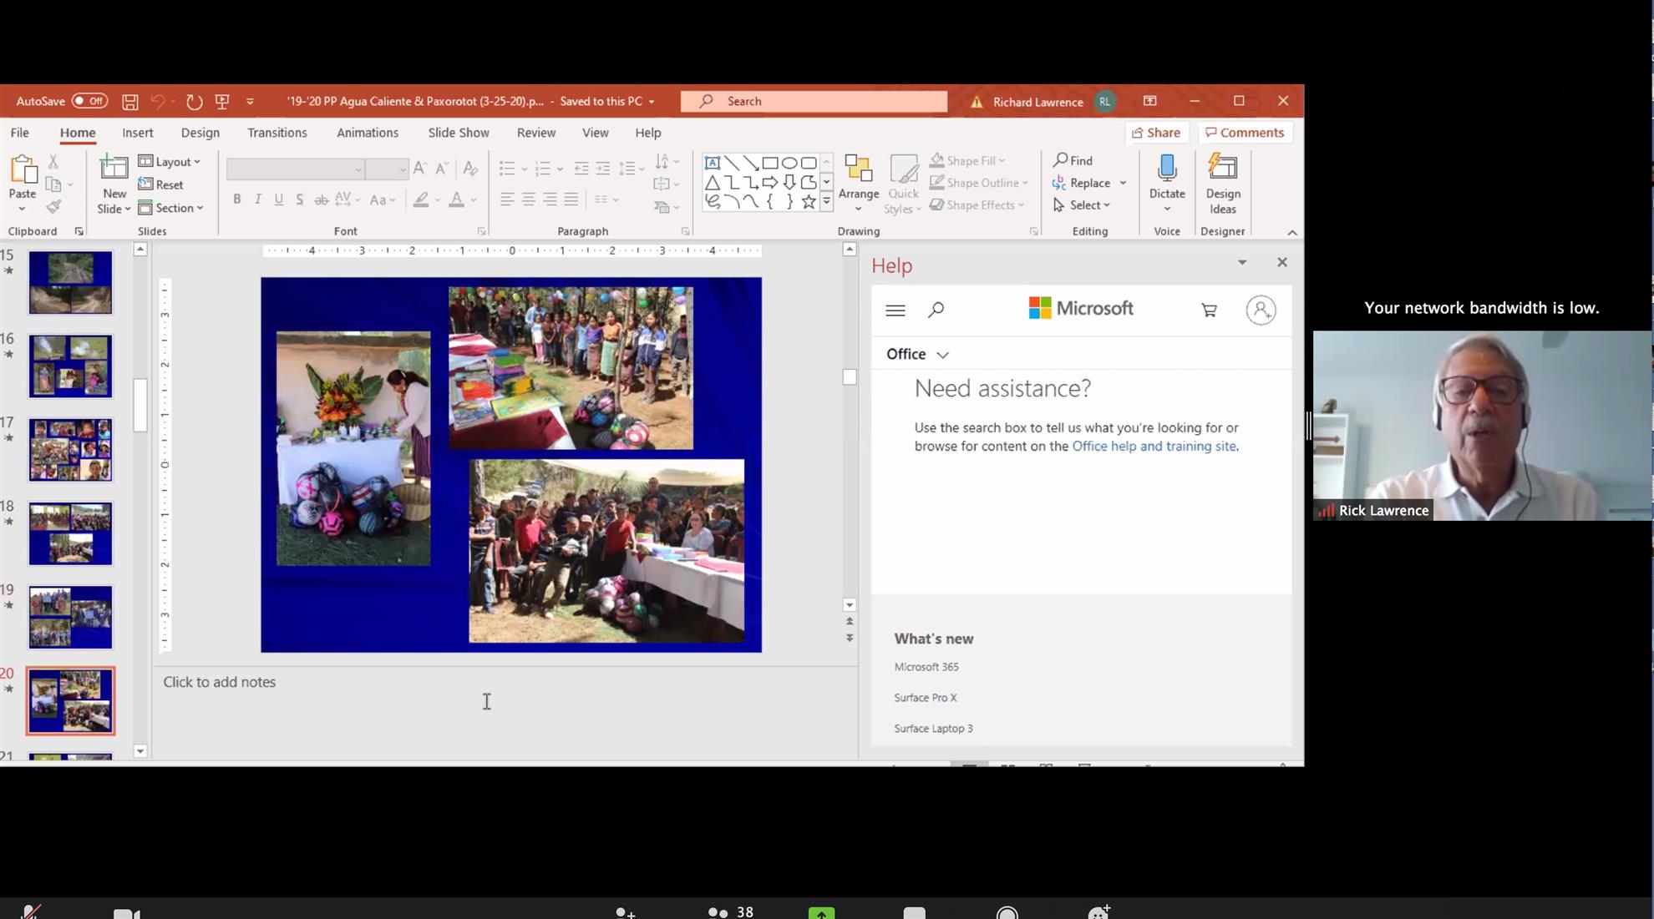Click the Arrange objects icon
The width and height of the screenshot is (1654, 919).
pyautogui.click(x=858, y=169)
